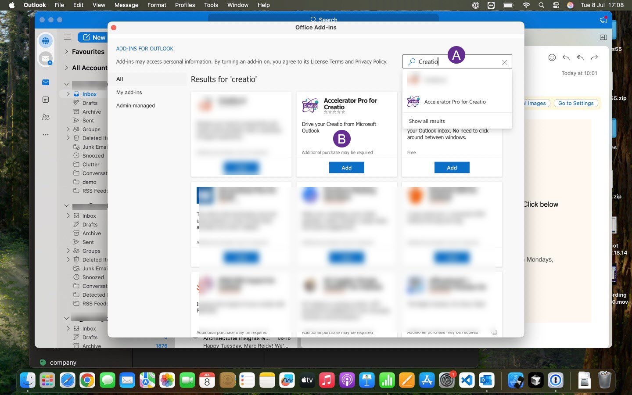
Task: Open the feedback megaphone icon in title bar
Action: 603,20
